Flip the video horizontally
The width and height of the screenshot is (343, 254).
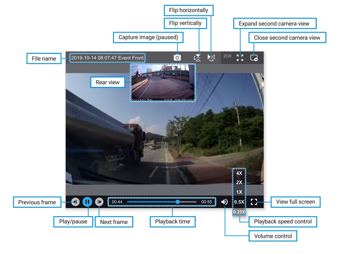pyautogui.click(x=211, y=57)
